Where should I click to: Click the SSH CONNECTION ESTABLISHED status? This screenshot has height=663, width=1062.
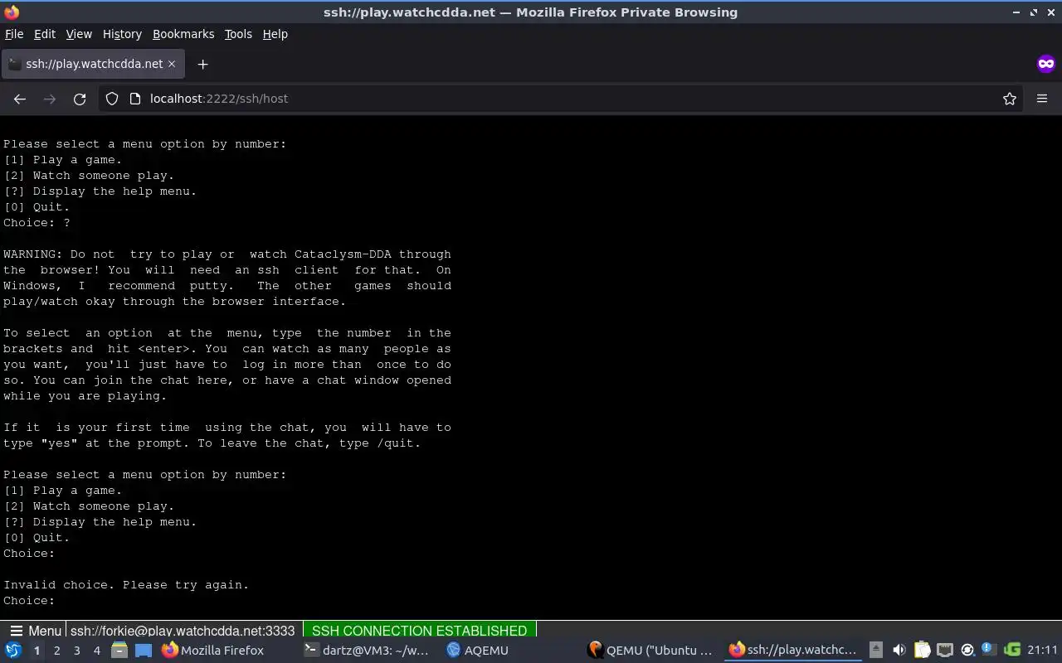[x=419, y=631]
